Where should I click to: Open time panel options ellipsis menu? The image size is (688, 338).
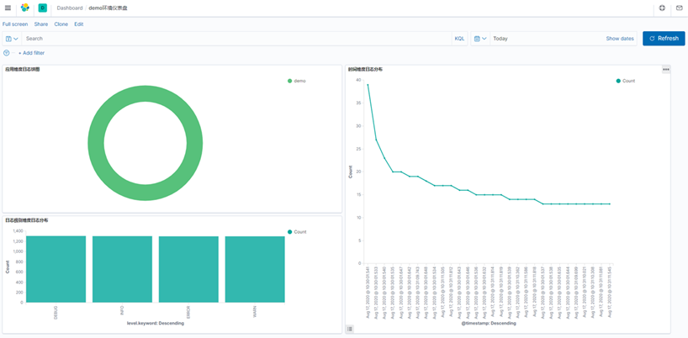665,69
